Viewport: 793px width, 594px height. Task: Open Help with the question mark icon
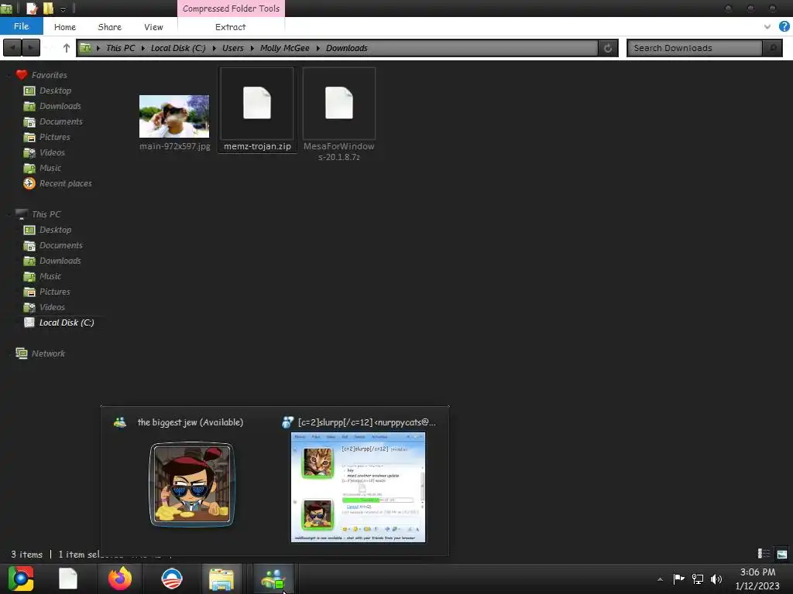[x=784, y=26]
